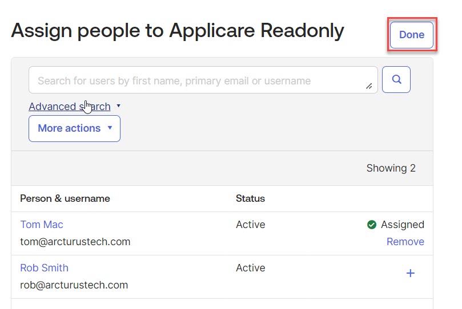
Task: Click the green Assigned checkmark icon
Action: (372, 225)
